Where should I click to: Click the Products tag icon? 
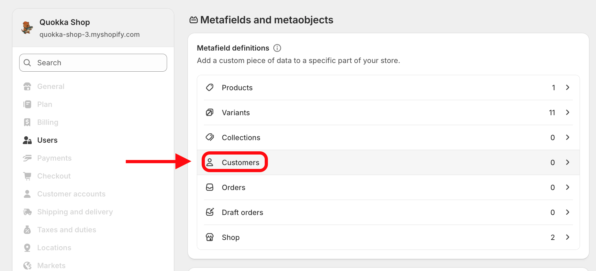[210, 87]
